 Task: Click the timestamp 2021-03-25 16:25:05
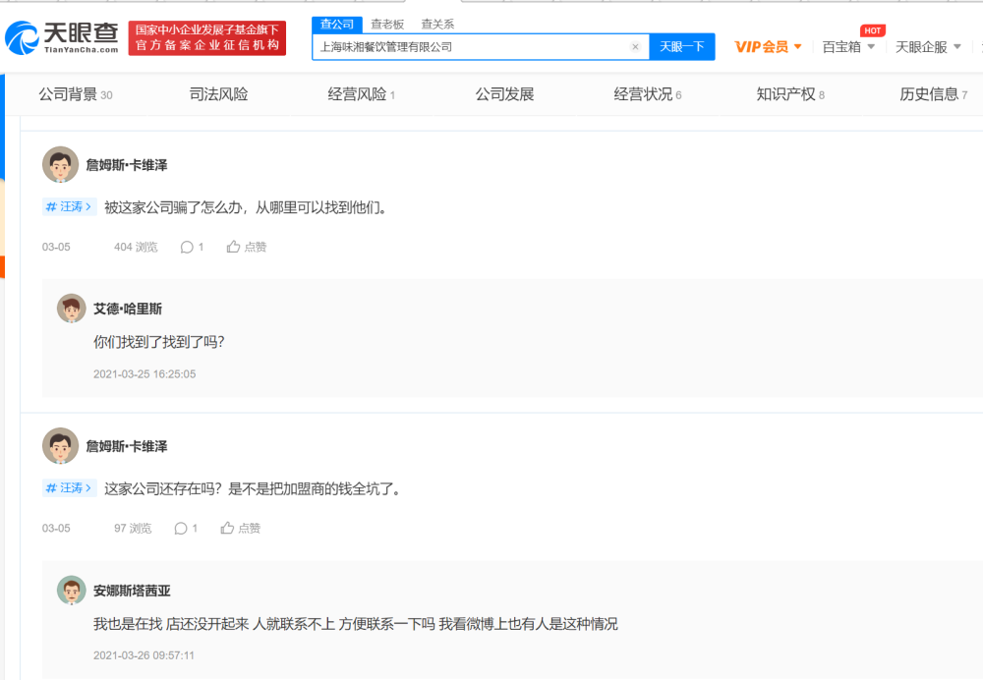point(145,374)
